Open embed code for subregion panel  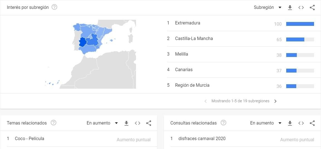point(301,8)
